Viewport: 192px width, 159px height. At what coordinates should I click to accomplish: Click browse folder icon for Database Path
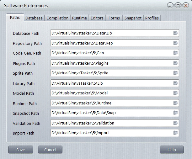click(176, 33)
